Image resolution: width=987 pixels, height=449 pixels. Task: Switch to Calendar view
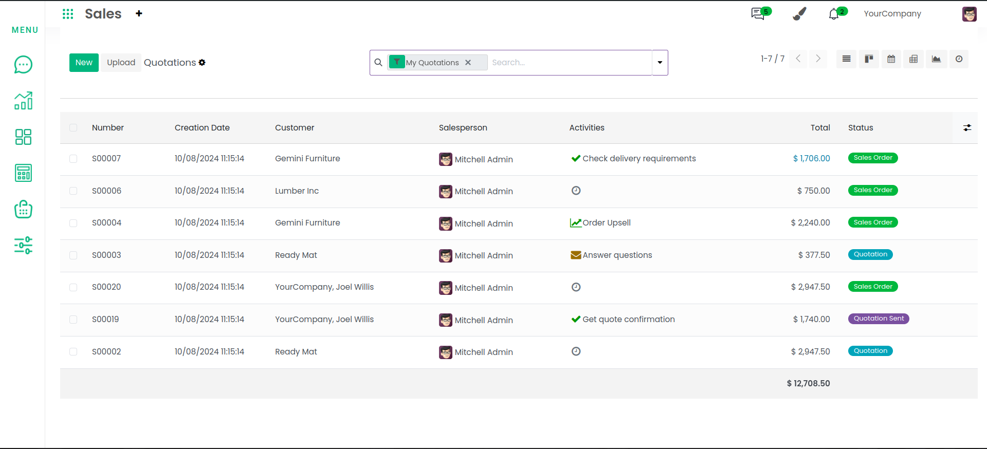click(891, 59)
